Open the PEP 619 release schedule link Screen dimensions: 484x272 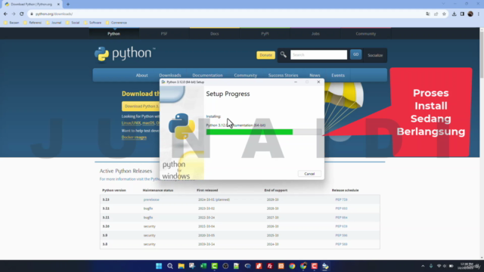point(341,227)
